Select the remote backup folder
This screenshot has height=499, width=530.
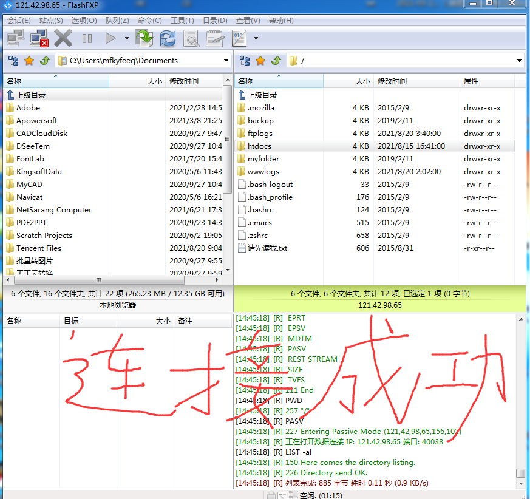[375, 121]
